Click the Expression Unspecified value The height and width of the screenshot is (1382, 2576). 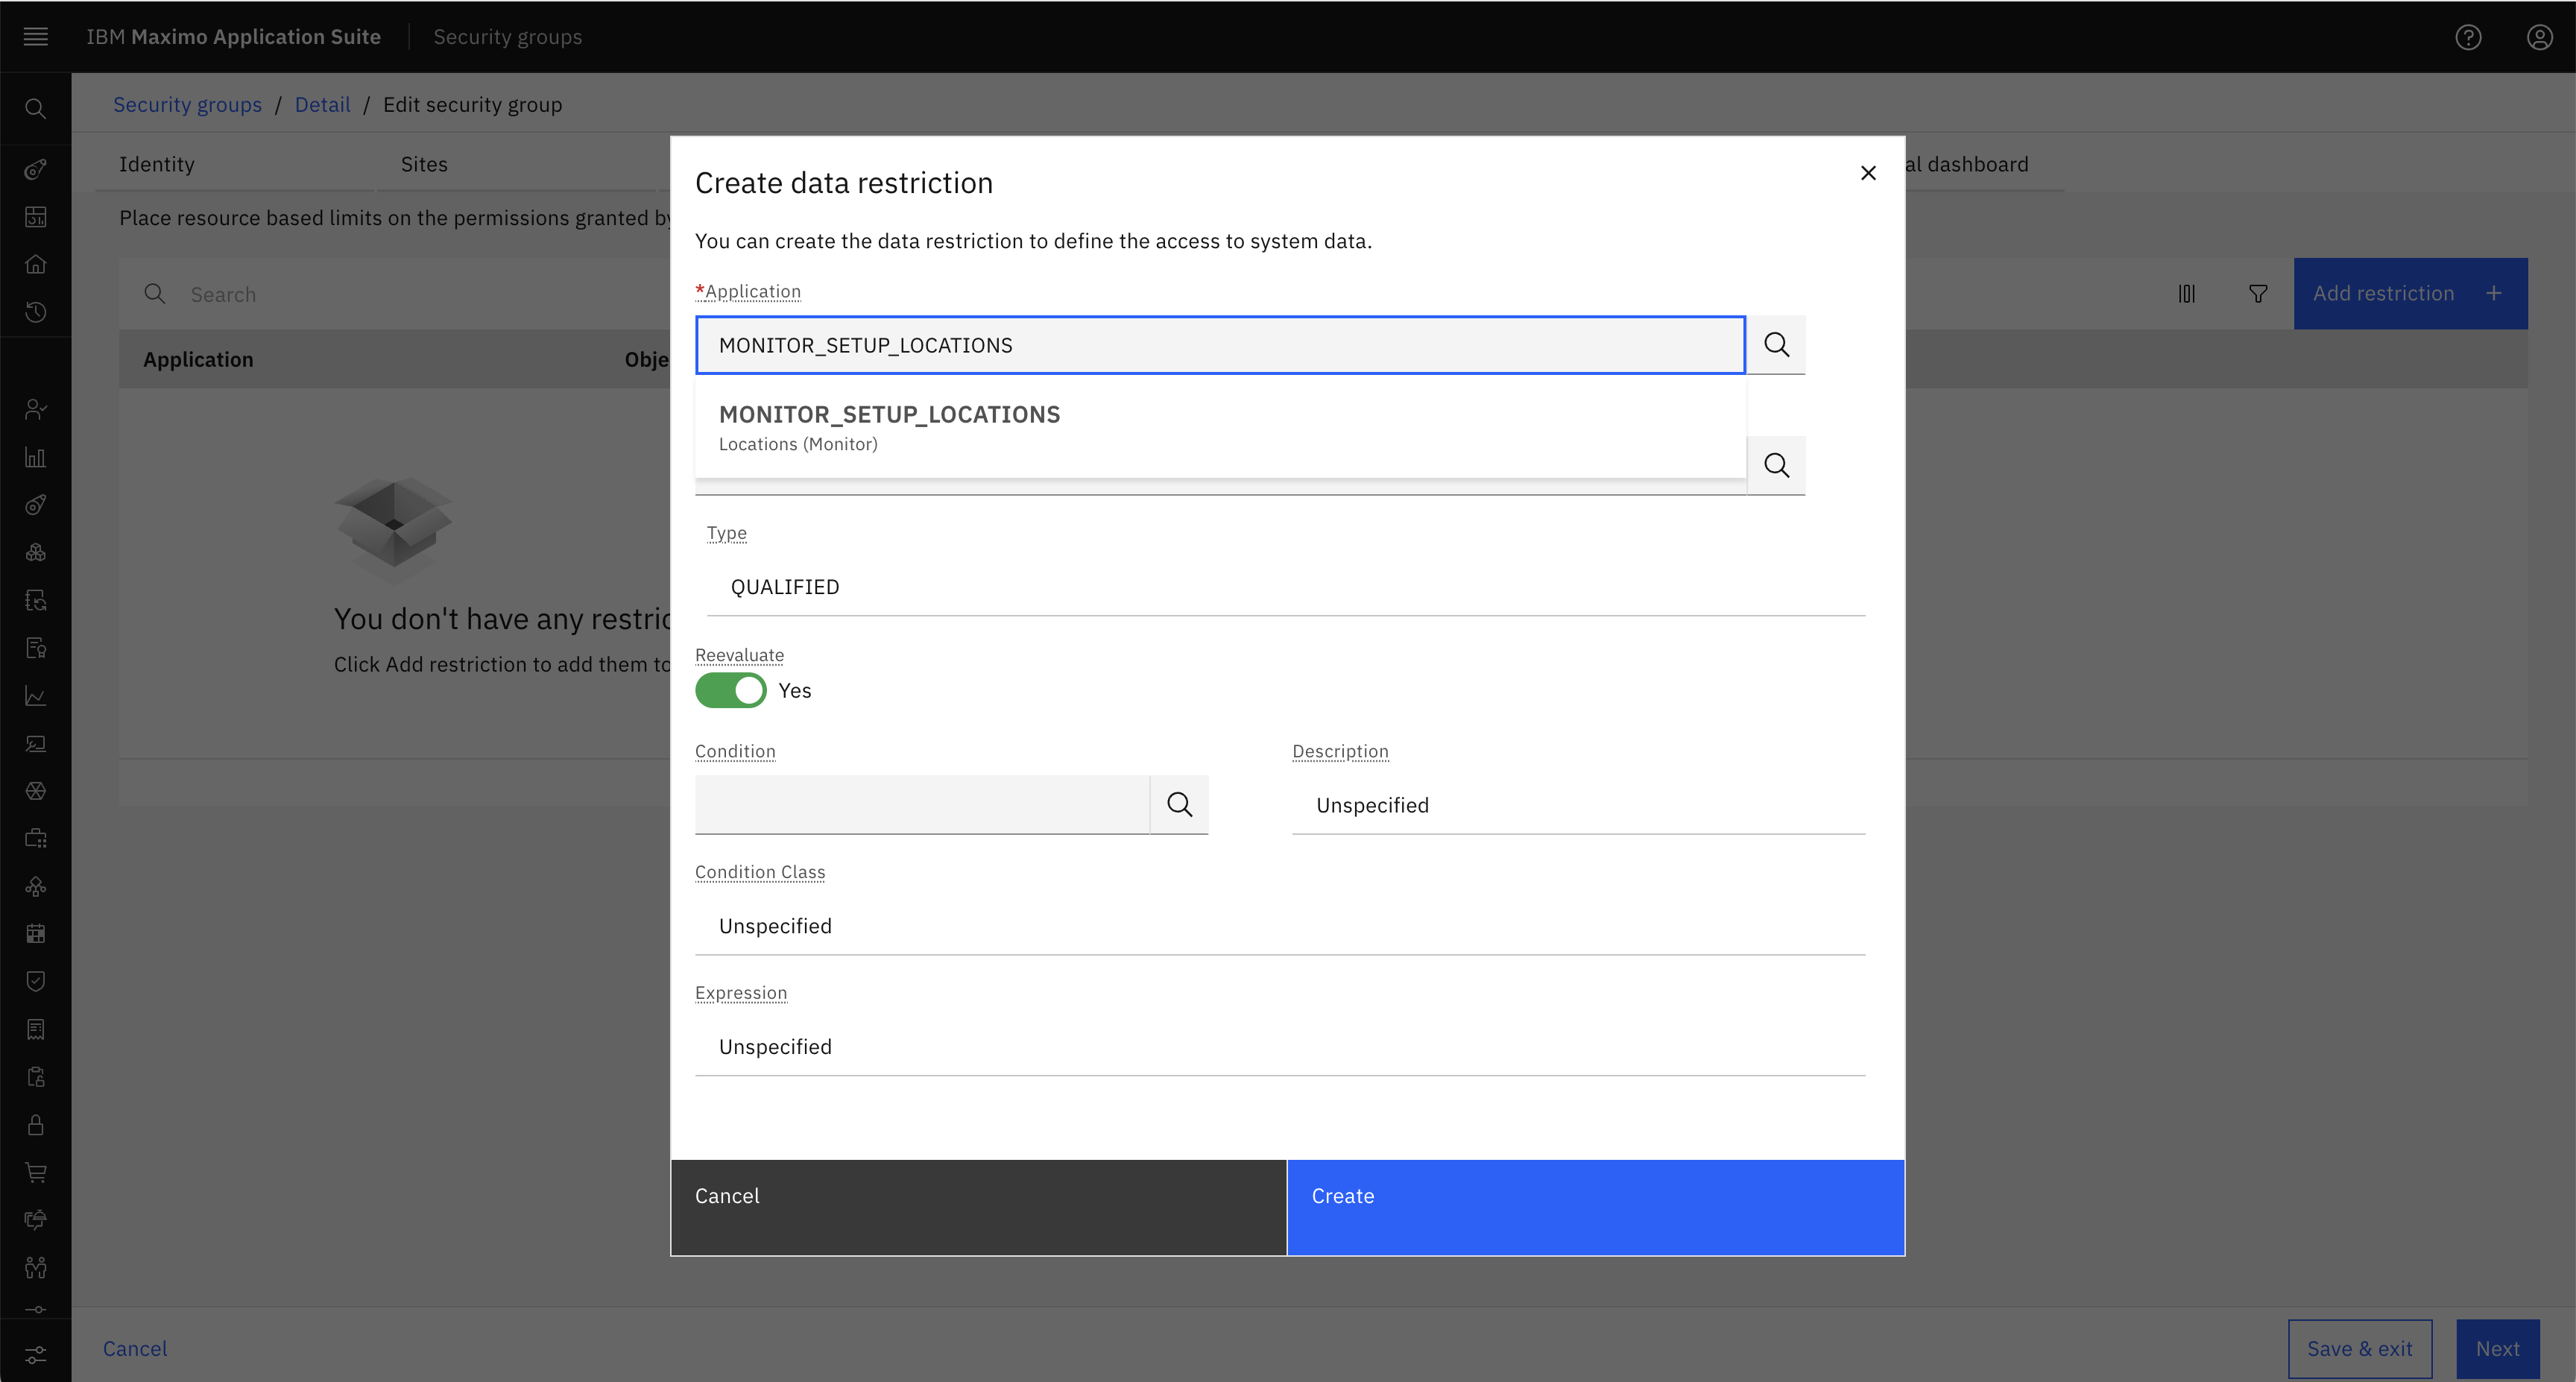(775, 1047)
